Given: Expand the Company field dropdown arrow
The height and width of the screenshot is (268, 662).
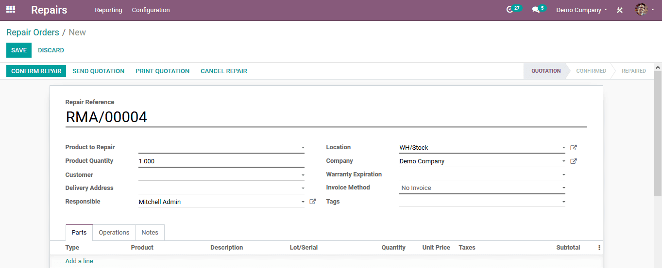Looking at the screenshot, I should click(x=563, y=161).
